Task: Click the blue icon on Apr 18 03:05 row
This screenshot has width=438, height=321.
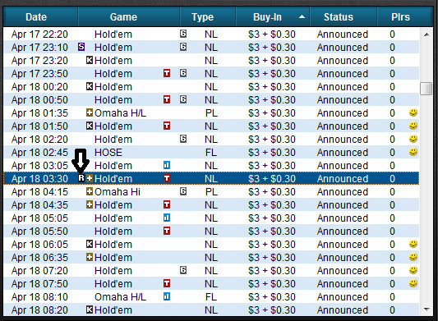Action: pyautogui.click(x=167, y=165)
